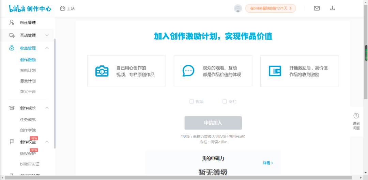The image size is (368, 180).
Task: Click the download icon in header
Action: tap(332, 8)
